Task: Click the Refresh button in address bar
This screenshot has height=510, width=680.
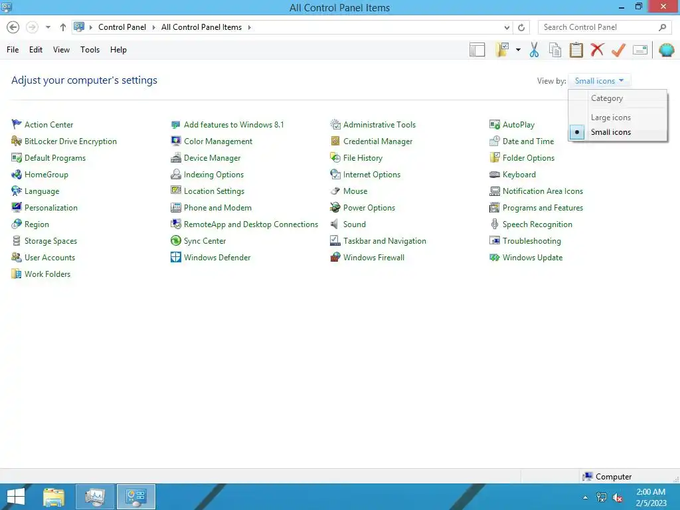Action: 521,27
